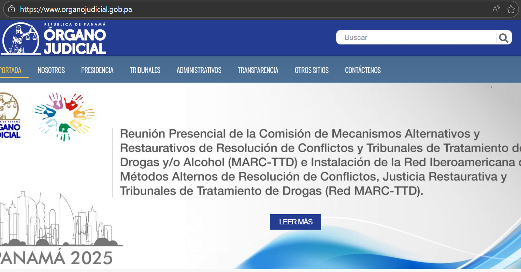The width and height of the screenshot is (521, 272).
Task: Click the Órgano Judicial logo in banner
Action: tap(10, 116)
